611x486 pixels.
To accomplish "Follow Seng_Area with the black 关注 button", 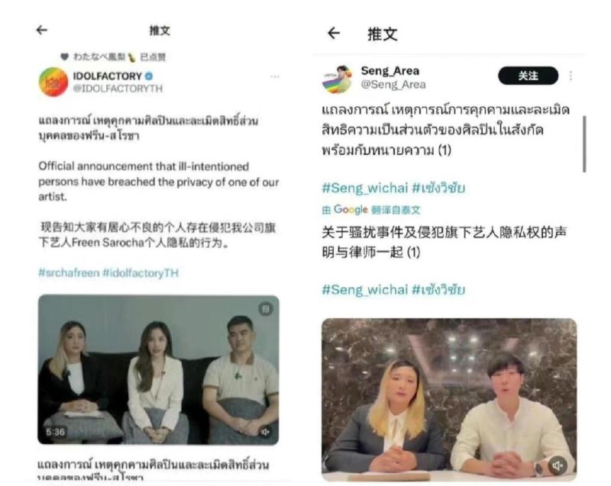I will tap(528, 76).
